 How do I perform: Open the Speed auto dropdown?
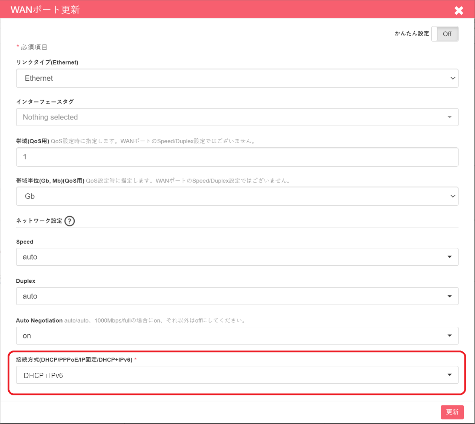(237, 257)
